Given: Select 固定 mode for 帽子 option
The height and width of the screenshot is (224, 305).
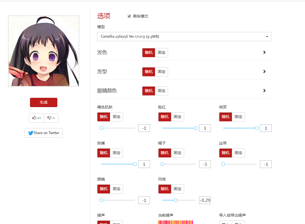Looking at the screenshot, I should [178, 153].
